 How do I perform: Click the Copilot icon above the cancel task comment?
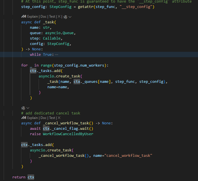pyautogui.click(x=23, y=108)
